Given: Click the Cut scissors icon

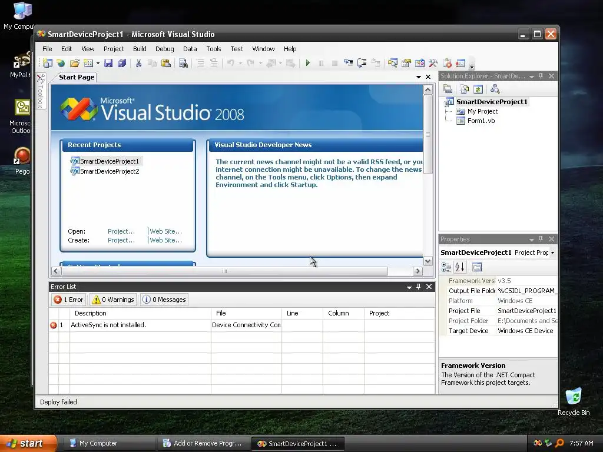Looking at the screenshot, I should (x=138, y=63).
